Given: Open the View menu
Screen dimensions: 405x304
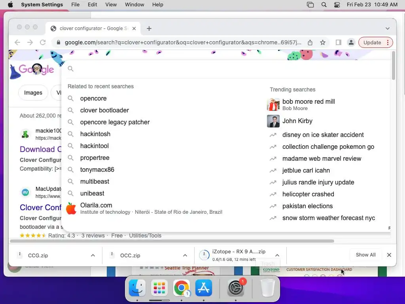Looking at the screenshot, I should (x=111, y=5).
